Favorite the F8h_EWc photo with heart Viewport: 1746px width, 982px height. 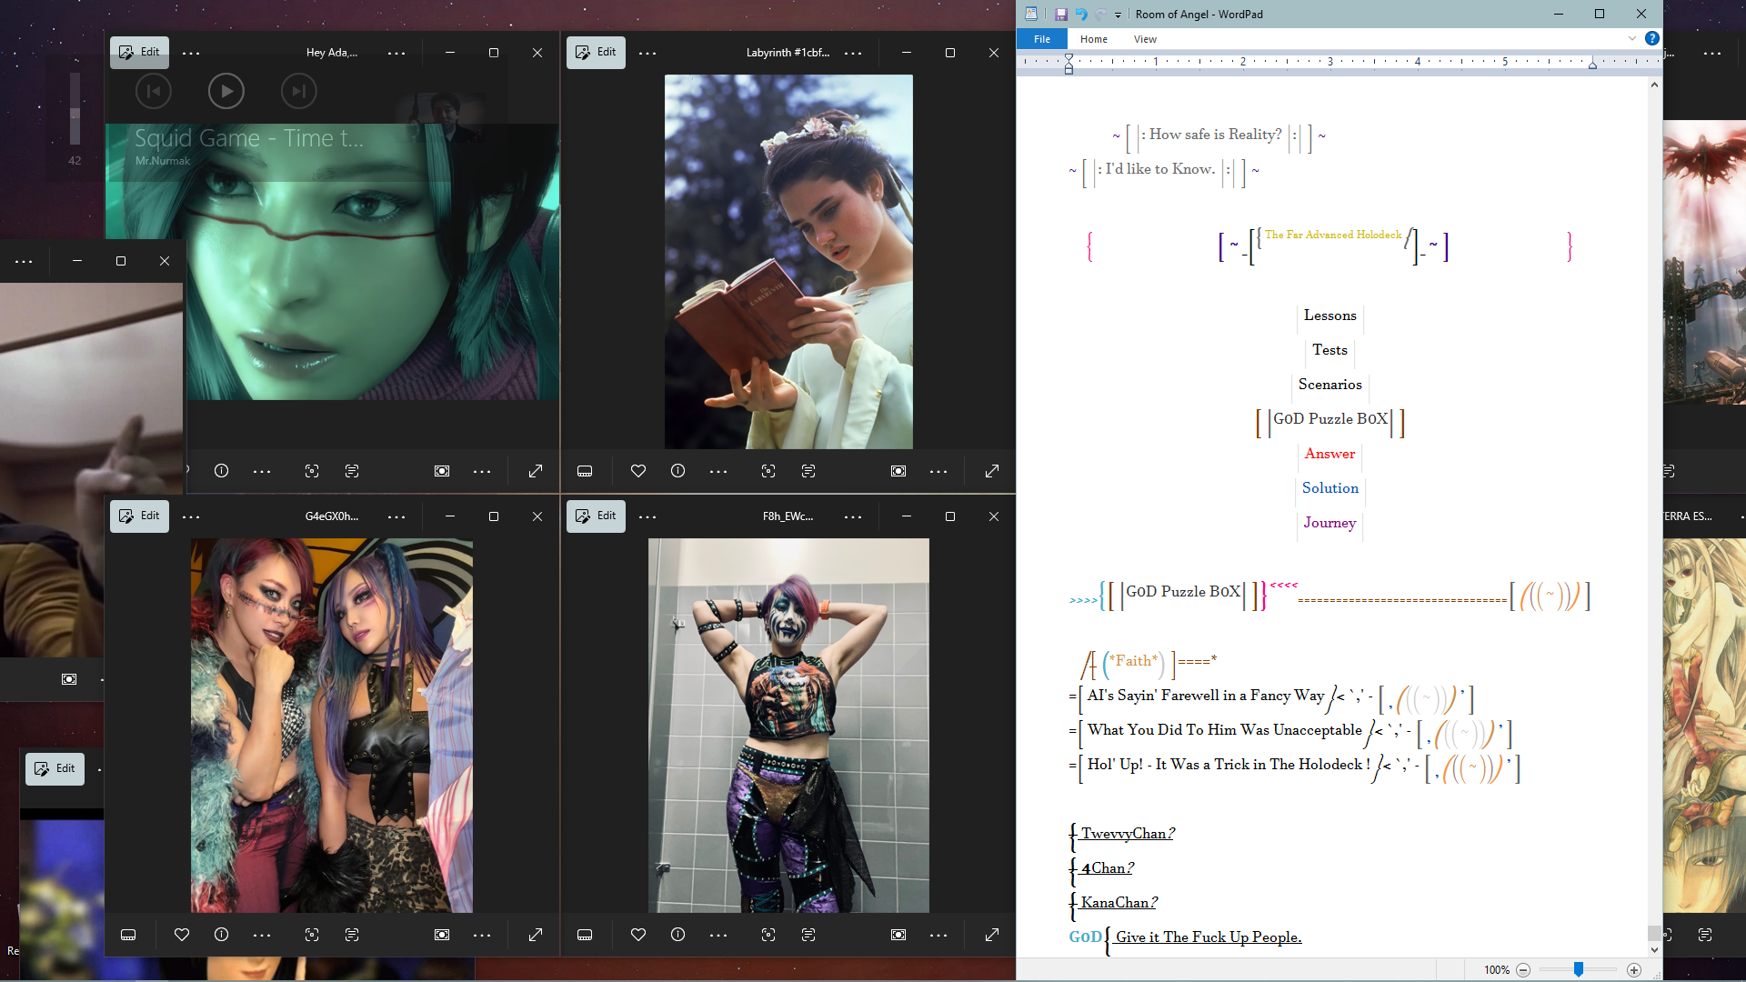click(638, 935)
